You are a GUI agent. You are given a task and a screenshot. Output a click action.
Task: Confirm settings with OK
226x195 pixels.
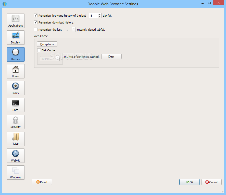coord(190,182)
